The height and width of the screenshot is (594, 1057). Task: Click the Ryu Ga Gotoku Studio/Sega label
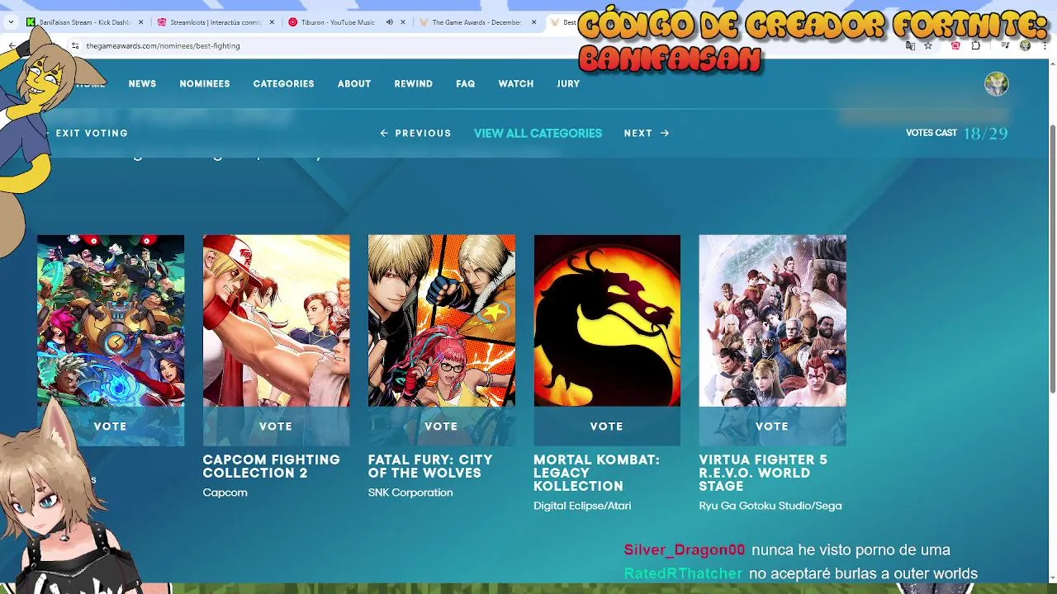[x=770, y=506]
